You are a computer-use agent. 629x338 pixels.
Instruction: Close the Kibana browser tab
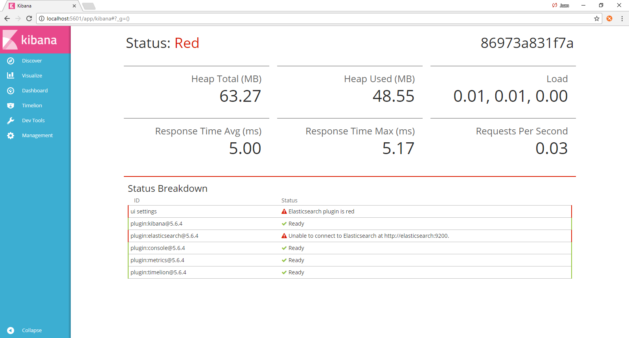pos(74,6)
